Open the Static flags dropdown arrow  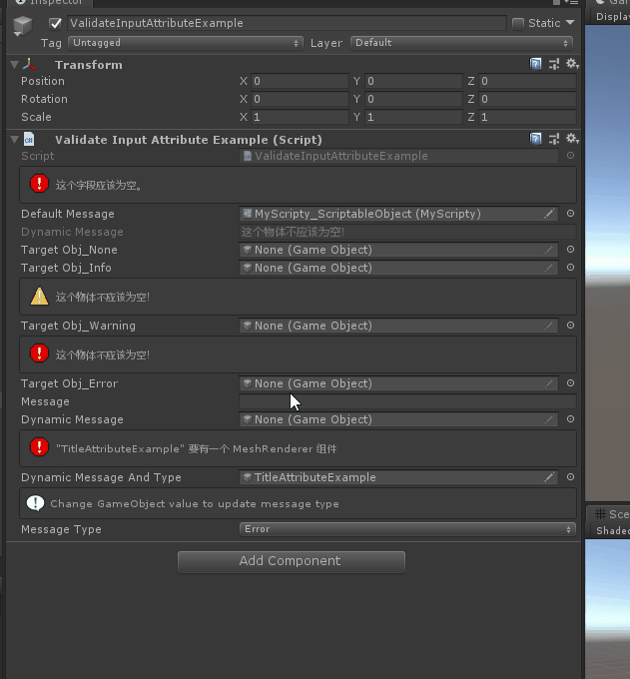570,23
